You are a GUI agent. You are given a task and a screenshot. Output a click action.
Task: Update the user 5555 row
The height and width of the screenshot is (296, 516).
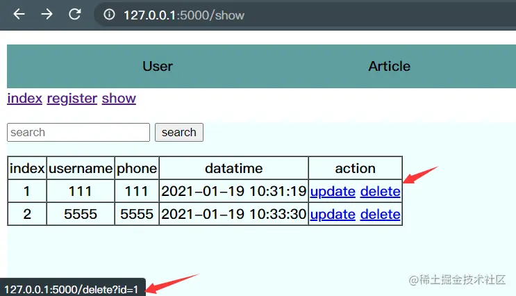333,214
